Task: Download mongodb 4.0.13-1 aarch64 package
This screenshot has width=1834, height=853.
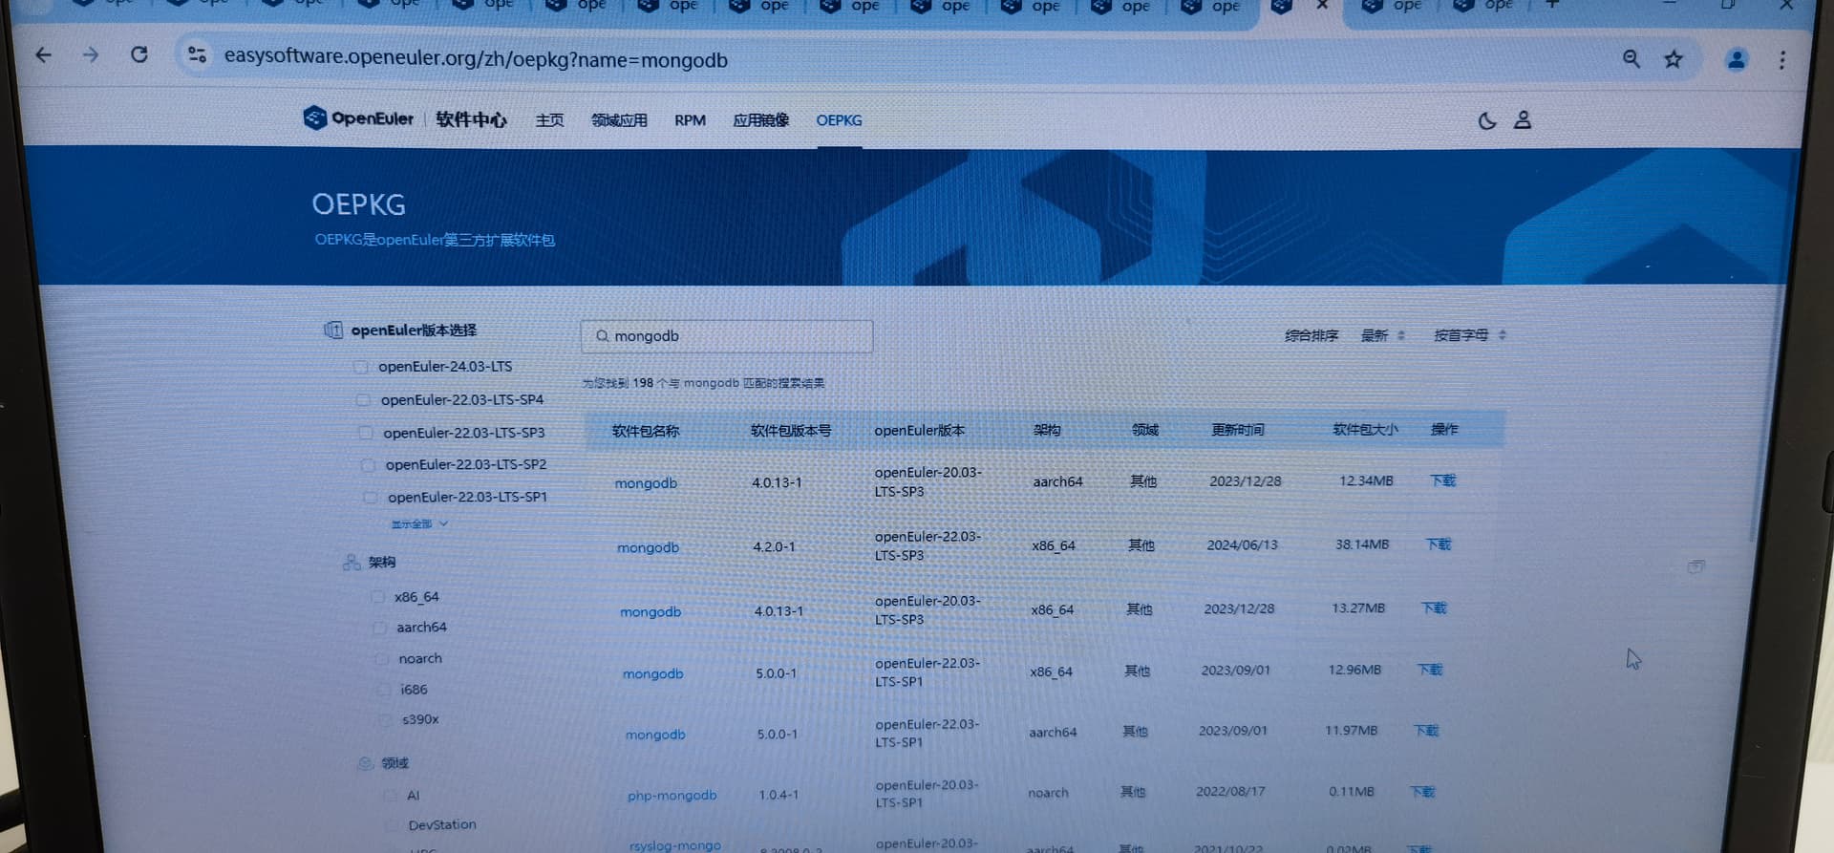Action: click(x=1442, y=480)
